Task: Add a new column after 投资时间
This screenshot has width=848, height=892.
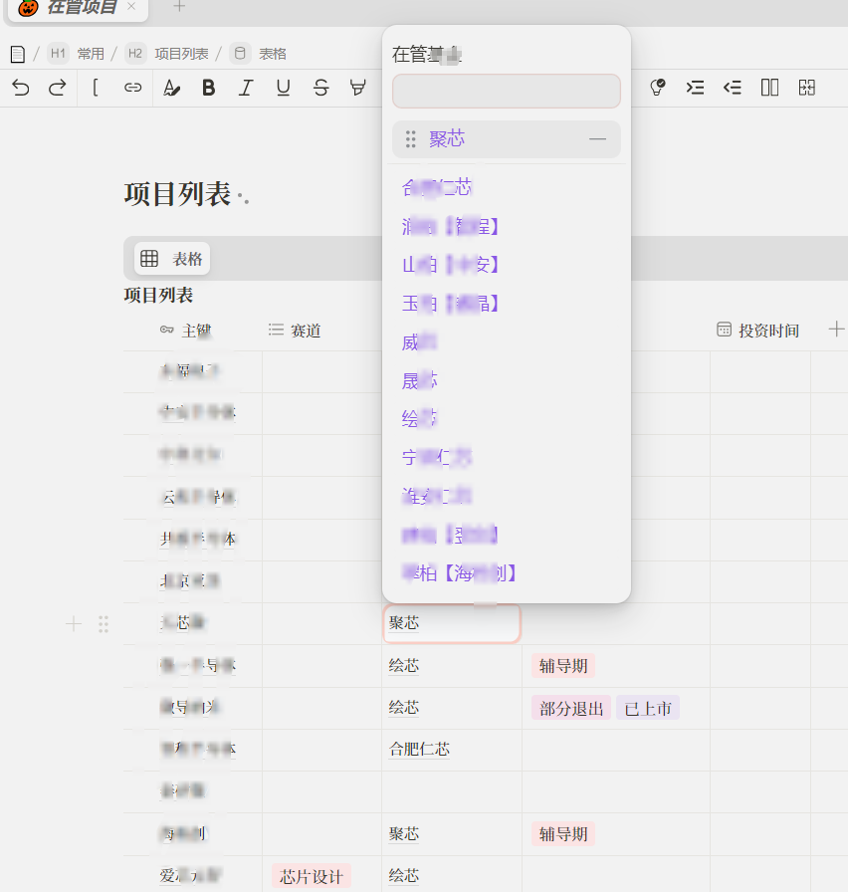Action: [836, 330]
